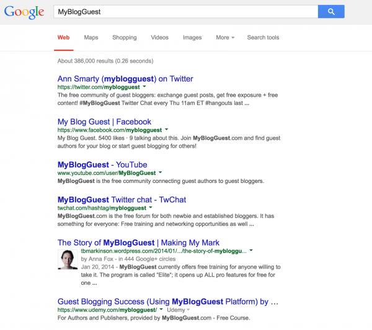Open 'MyBlogGuest - YouTube' result
The image size is (372, 330).
click(102, 165)
